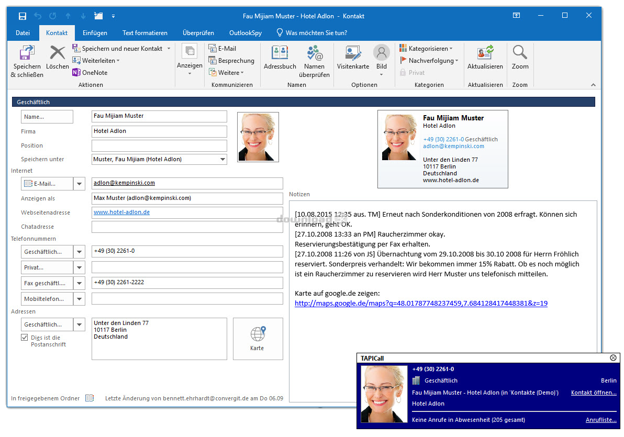
Task: Open the E-Mail type dropdown arrow
Action: coord(79,184)
